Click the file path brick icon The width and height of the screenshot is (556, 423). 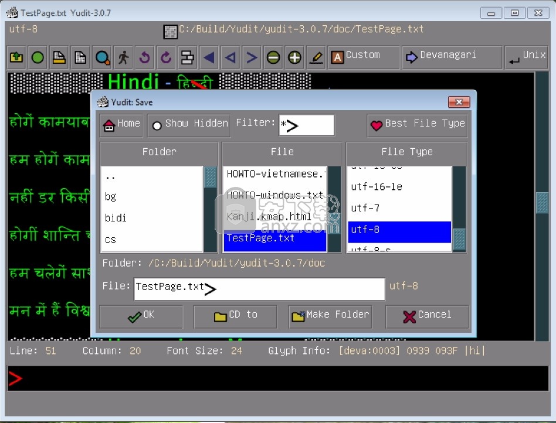click(170, 32)
